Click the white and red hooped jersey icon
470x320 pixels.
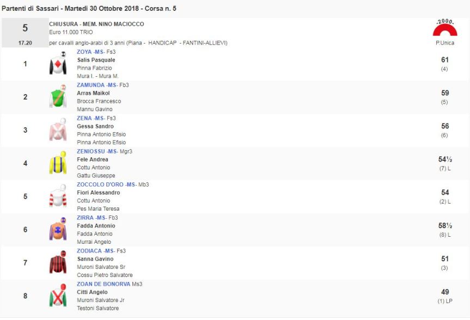point(58,197)
